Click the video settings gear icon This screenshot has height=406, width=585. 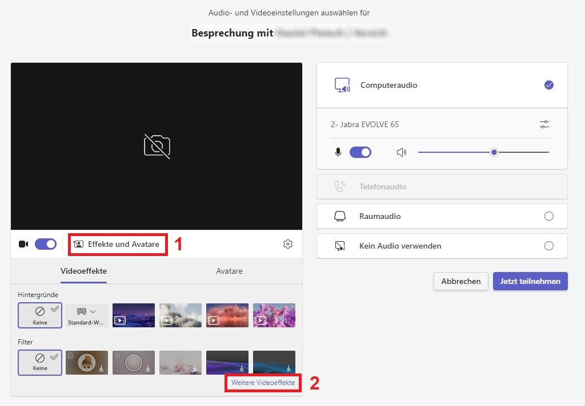pos(288,244)
